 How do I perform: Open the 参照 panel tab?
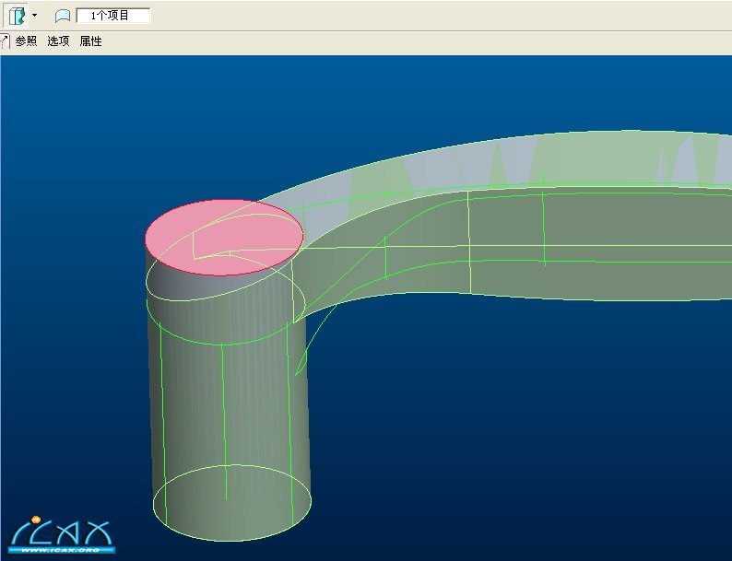click(x=26, y=41)
